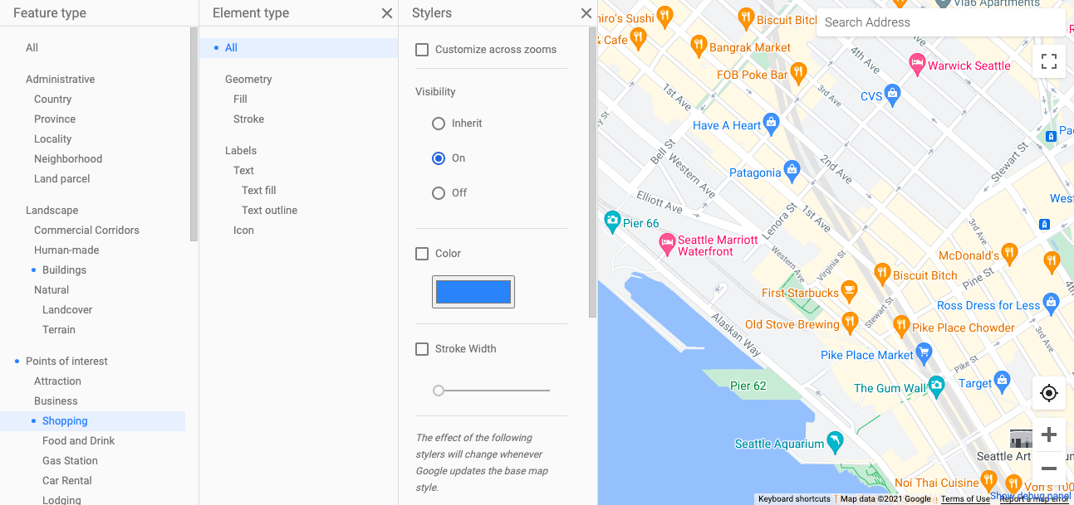Viewport: 1074px width, 505px height.
Task: Select Food and Drink feature type
Action: tap(79, 441)
